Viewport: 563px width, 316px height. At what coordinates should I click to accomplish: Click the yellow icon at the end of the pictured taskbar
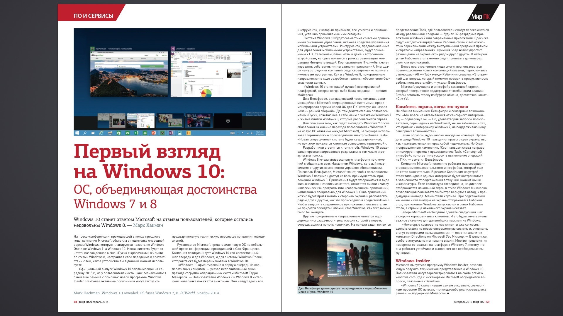coord(189,133)
